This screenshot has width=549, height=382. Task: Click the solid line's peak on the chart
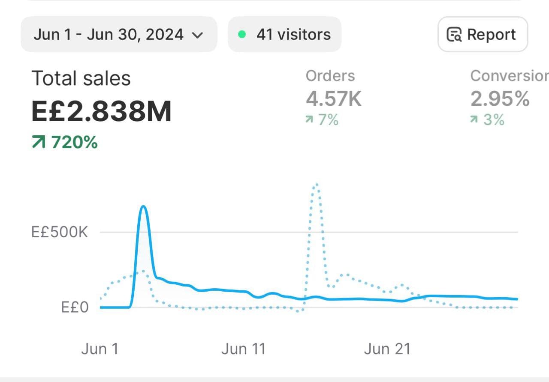pyautogui.click(x=143, y=206)
